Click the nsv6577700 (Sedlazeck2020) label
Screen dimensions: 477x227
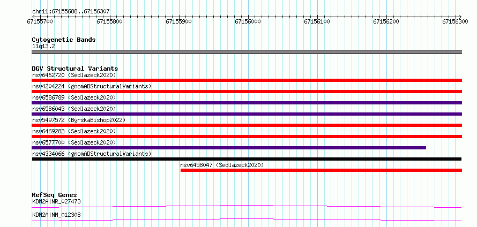click(x=74, y=142)
